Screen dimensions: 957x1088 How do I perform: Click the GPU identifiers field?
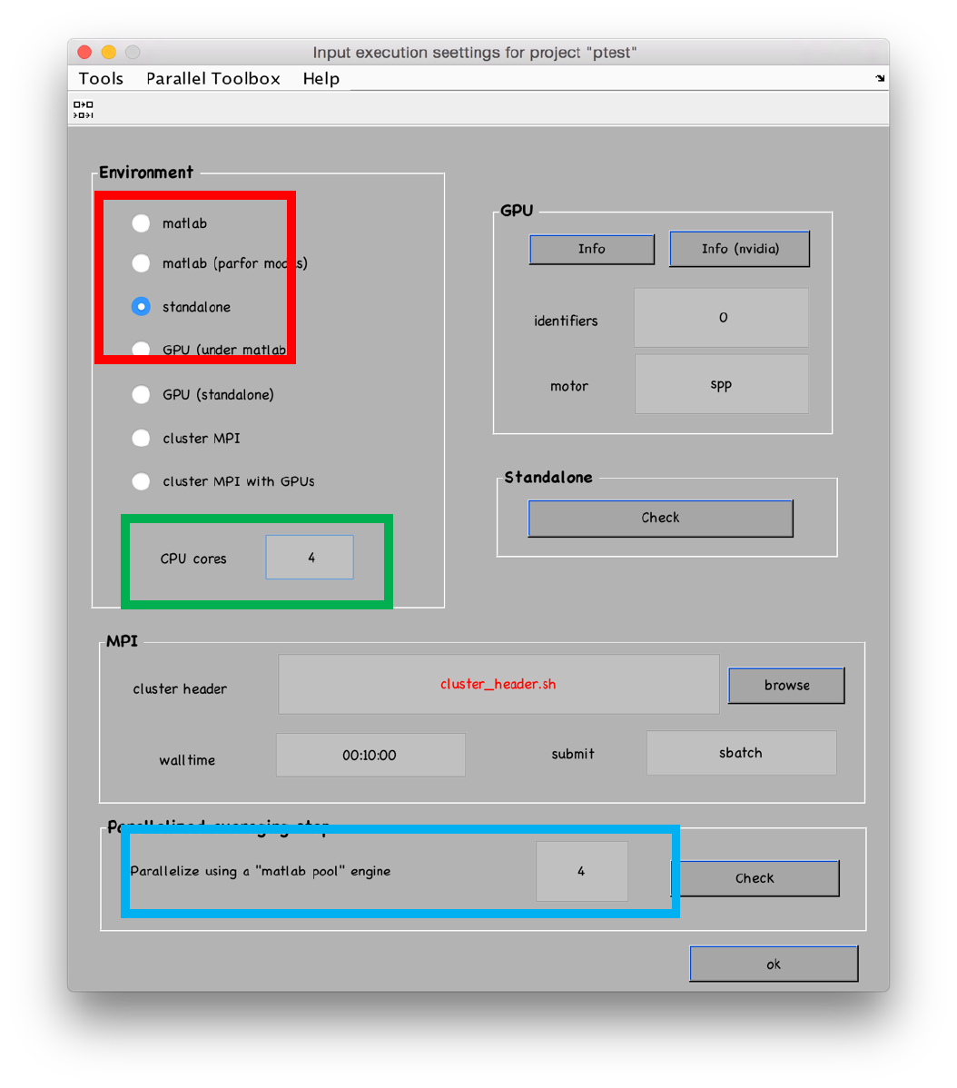pos(721,318)
